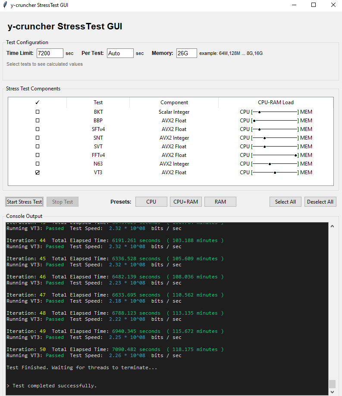342x396 pixels.
Task: Deselect all test components
Action: (x=320, y=202)
